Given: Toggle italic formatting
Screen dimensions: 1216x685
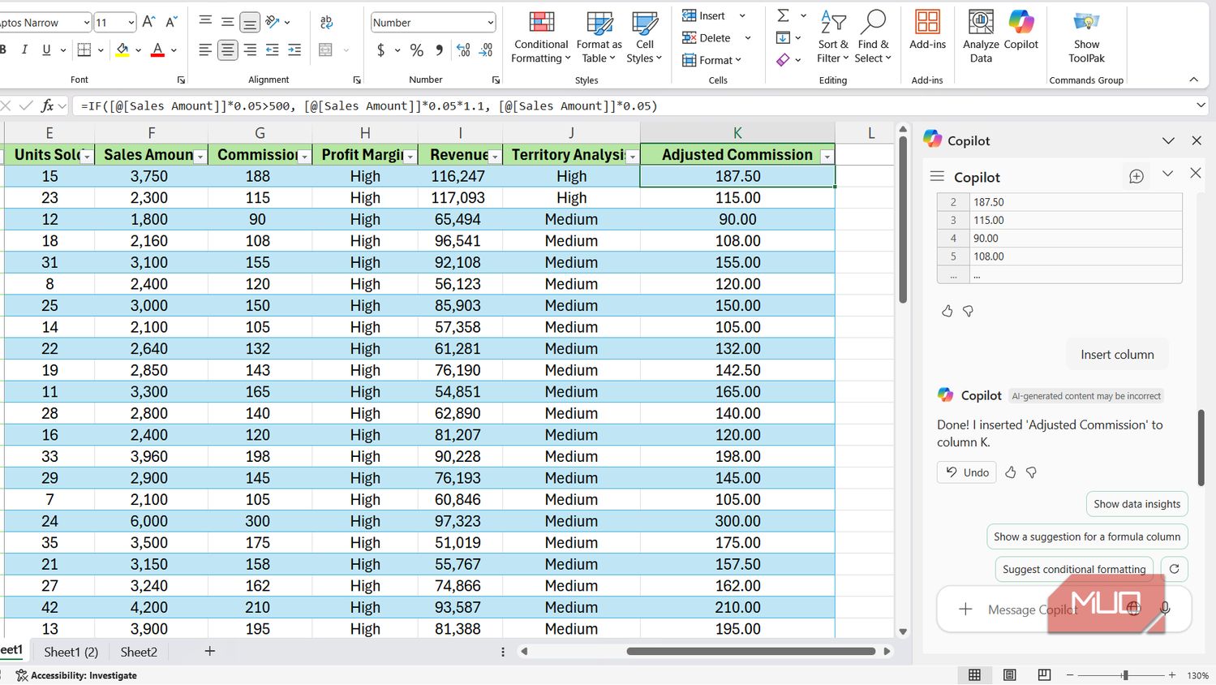Looking at the screenshot, I should tap(24, 50).
